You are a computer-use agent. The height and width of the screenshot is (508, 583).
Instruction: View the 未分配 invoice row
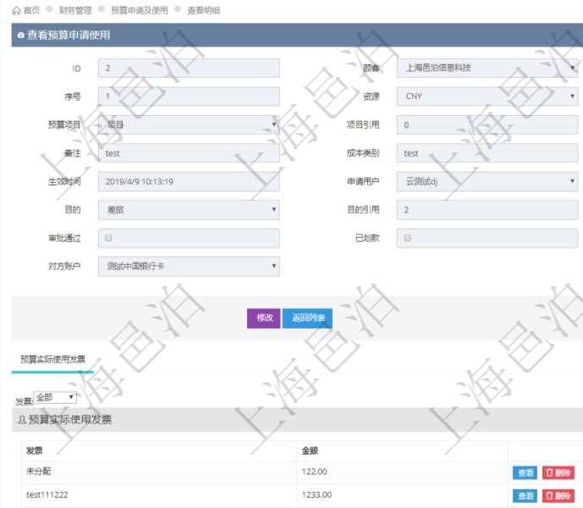tap(525, 472)
